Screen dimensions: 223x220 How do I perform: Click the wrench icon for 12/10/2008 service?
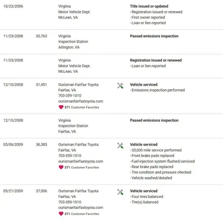click(120, 86)
